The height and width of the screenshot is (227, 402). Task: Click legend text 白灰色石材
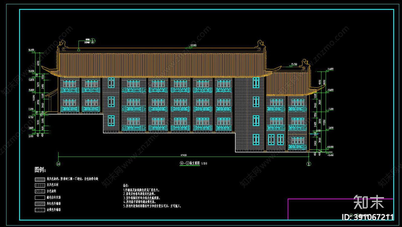(53, 185)
